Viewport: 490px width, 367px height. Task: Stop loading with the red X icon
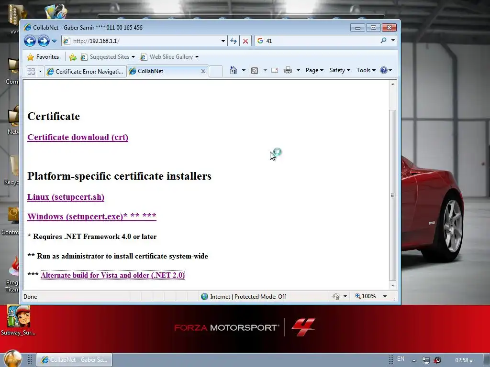[245, 41]
